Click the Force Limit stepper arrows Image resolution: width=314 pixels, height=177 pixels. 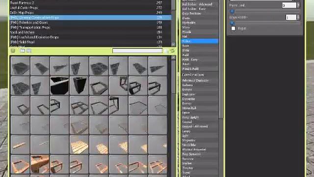298,5
